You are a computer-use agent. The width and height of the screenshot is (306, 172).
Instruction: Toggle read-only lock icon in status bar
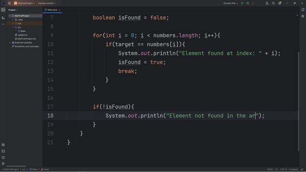click(302, 170)
